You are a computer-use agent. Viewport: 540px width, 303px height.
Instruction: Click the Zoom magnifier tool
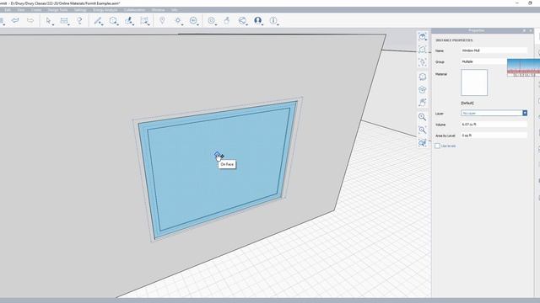click(422, 117)
